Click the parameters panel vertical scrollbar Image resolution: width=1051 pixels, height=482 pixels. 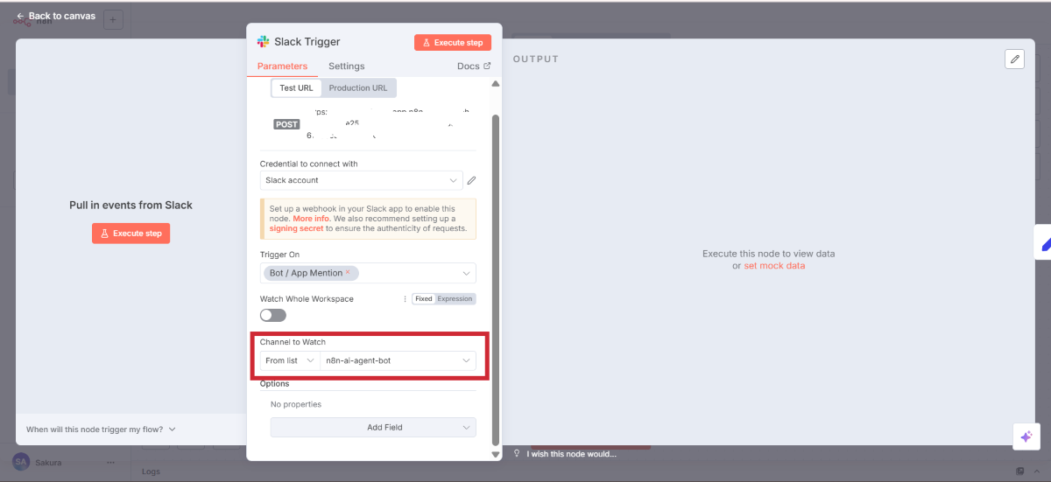495,262
